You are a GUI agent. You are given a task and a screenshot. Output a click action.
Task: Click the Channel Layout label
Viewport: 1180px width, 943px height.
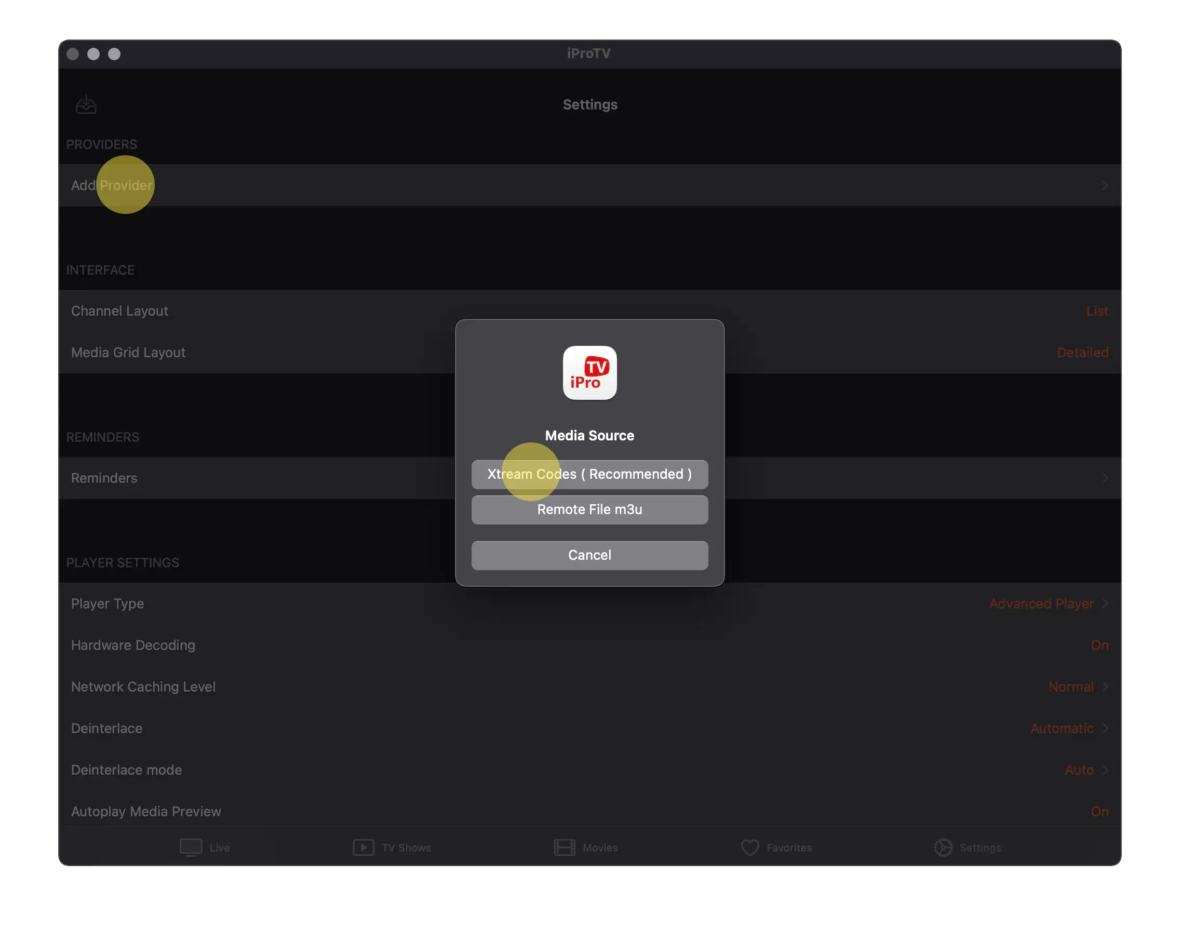pos(120,311)
